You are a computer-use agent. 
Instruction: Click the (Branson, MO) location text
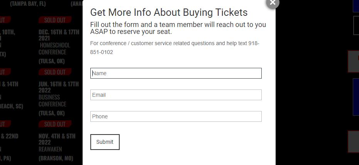click(x=56, y=158)
